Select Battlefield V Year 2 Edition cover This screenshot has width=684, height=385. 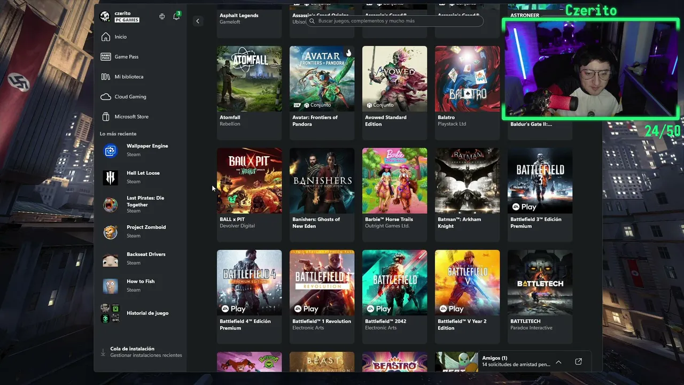467,283
